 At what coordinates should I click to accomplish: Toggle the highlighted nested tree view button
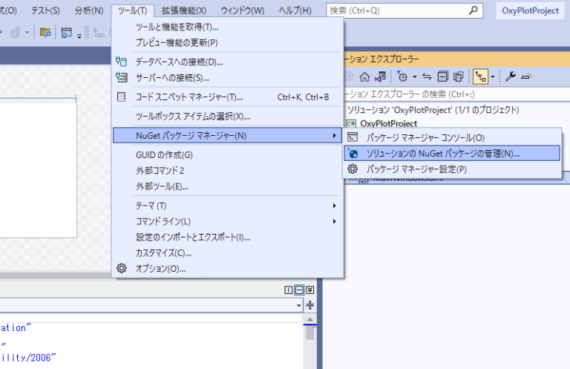pyautogui.click(x=480, y=76)
